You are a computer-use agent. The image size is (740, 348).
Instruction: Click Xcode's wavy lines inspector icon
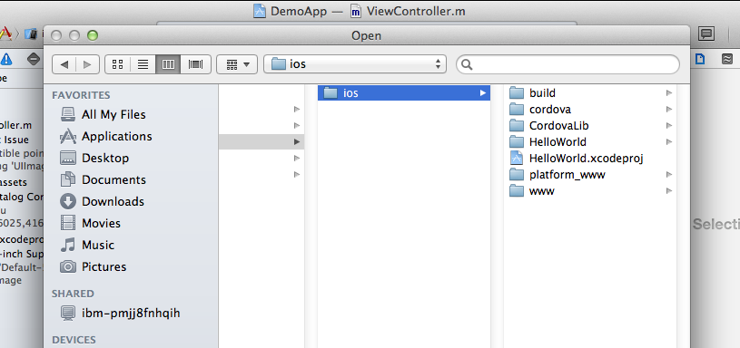pos(727,59)
